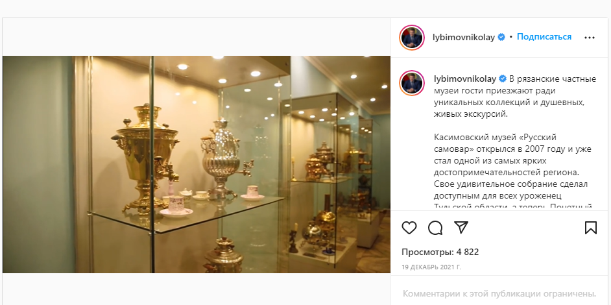Open the header profile avatar picture
This screenshot has height=305, width=611.
pos(412,38)
